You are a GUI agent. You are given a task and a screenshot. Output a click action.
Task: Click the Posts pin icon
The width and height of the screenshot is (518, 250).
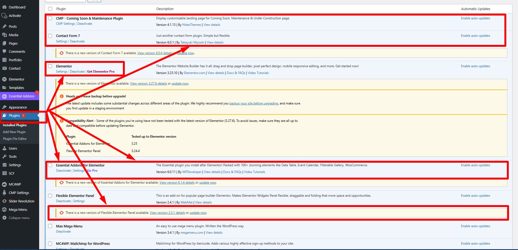point(4,26)
